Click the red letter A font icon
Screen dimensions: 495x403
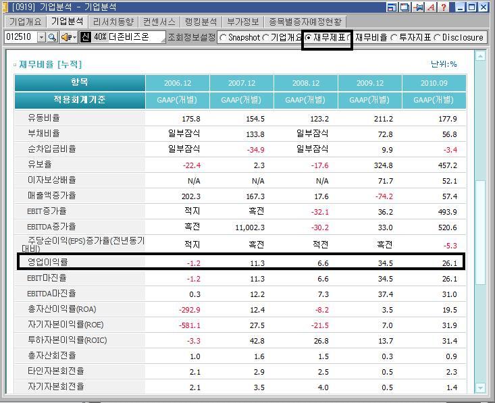point(431,7)
